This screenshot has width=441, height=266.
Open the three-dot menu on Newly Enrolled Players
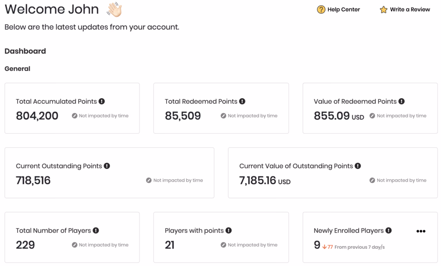pyautogui.click(x=421, y=231)
